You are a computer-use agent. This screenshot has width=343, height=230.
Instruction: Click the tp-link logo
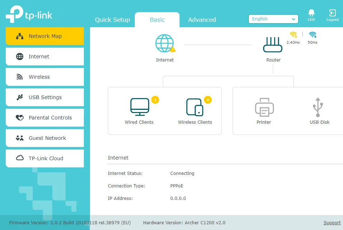point(29,14)
